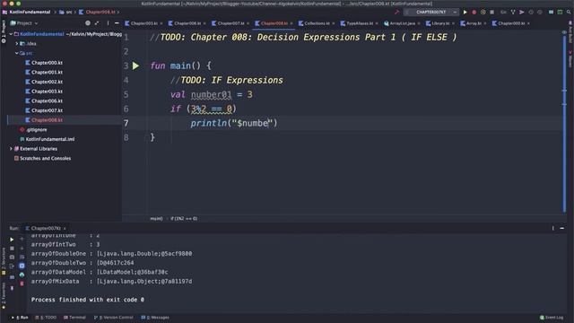Open TODO tool window

(46, 318)
